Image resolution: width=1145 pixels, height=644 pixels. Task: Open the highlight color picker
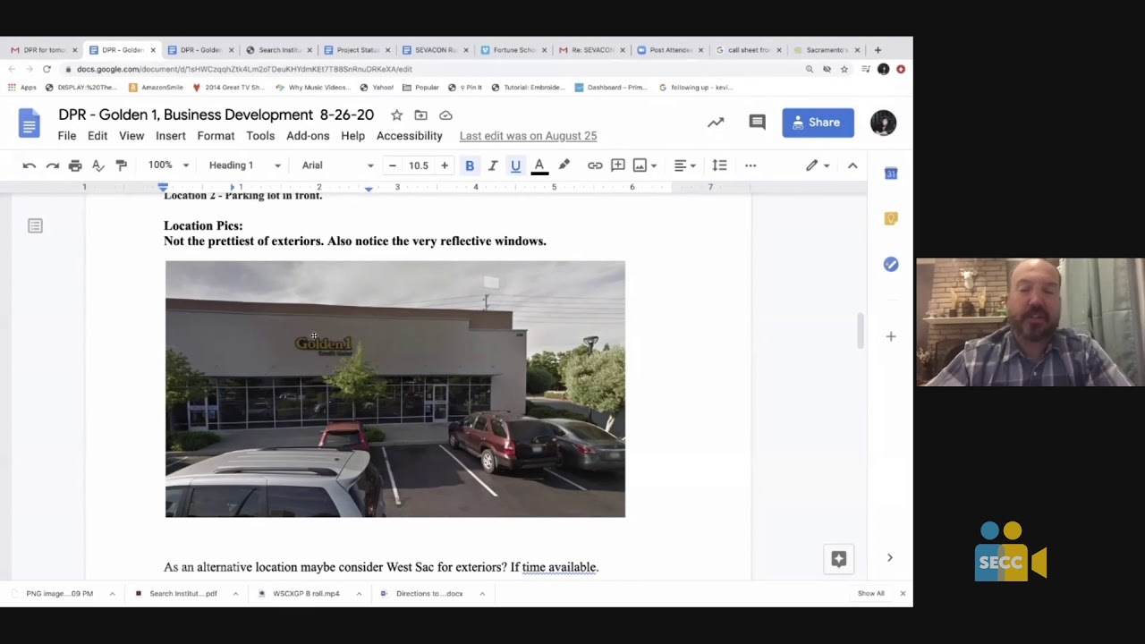(564, 165)
